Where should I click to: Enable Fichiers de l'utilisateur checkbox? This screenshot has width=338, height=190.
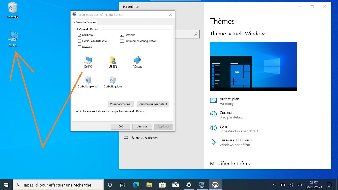[x=79, y=41]
